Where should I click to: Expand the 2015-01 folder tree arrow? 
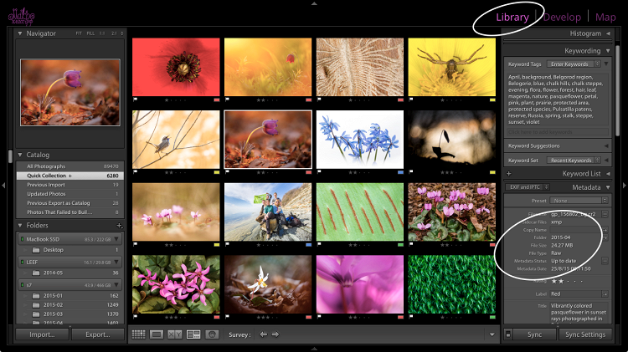click(x=26, y=296)
